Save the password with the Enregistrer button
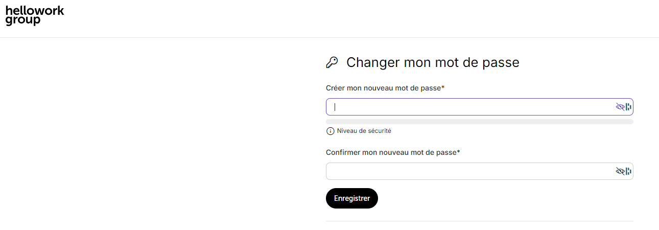Viewport: 659px width, 230px height. (x=352, y=198)
